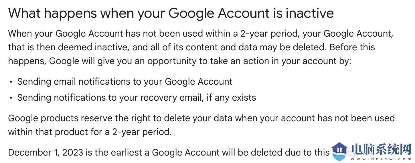Viewport: 415px width, 163px height.
Task: Click 'Sending email notifications to your Google Account'
Action: point(125,82)
